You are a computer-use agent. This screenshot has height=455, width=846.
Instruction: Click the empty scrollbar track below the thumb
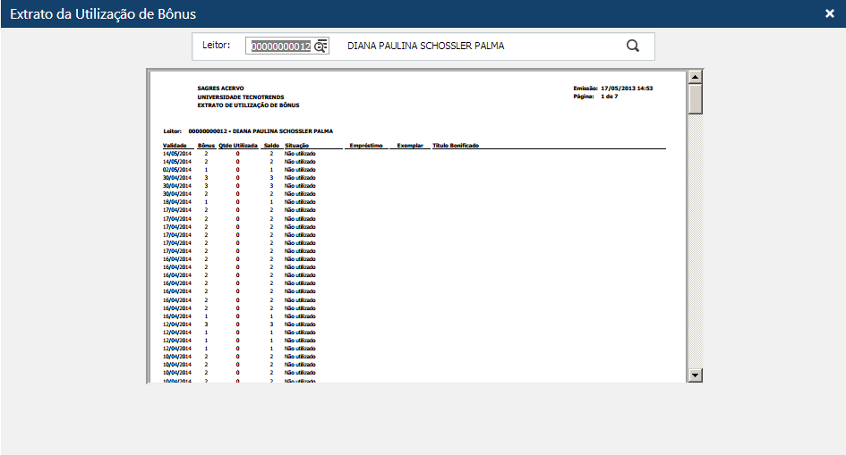pos(695,241)
